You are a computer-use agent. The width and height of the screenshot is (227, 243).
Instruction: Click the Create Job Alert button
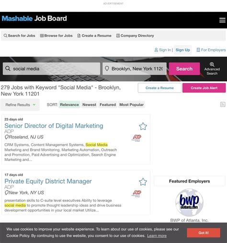(x=204, y=88)
